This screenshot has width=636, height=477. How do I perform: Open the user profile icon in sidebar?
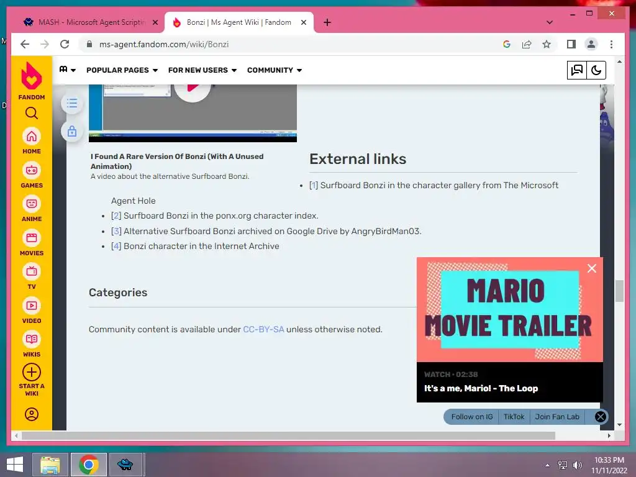pyautogui.click(x=31, y=414)
